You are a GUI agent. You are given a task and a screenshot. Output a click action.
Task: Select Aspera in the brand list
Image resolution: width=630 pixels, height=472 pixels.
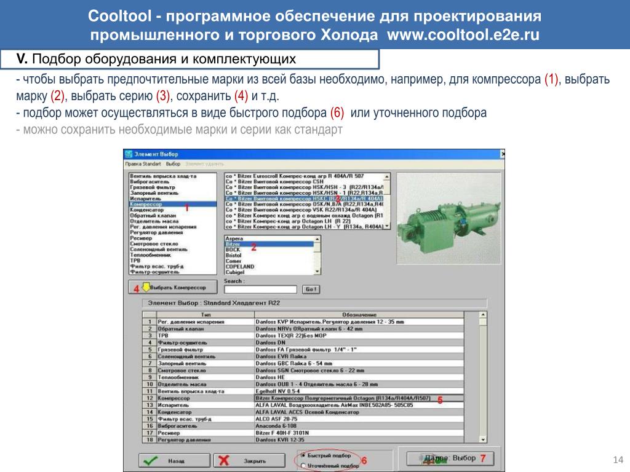pos(269,238)
